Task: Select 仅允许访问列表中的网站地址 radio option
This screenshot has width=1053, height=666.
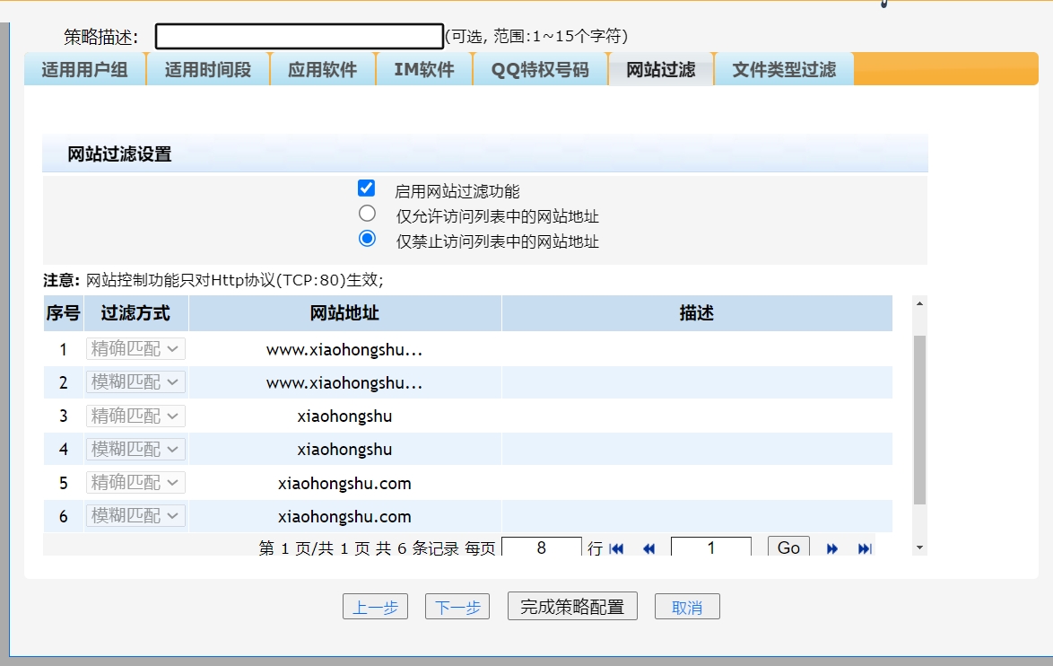Action: pyautogui.click(x=367, y=214)
